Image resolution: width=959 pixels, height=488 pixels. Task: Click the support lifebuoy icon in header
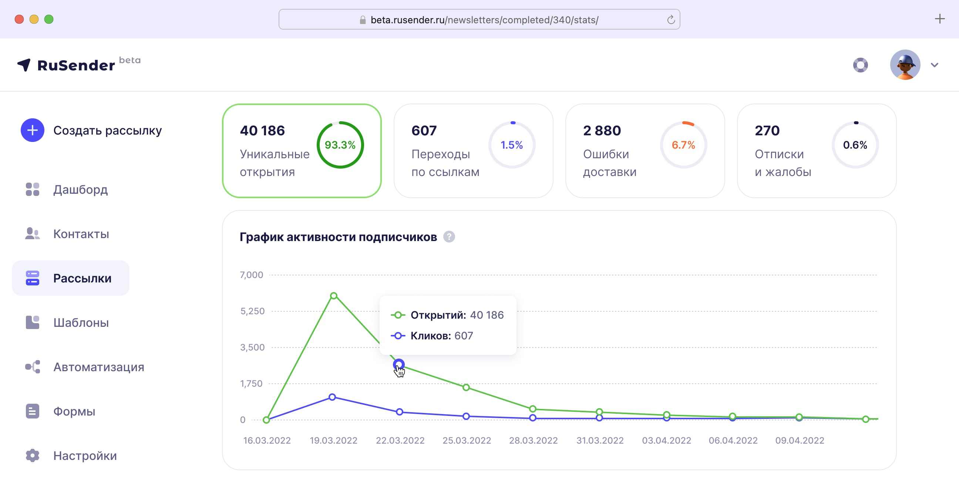[x=860, y=65]
